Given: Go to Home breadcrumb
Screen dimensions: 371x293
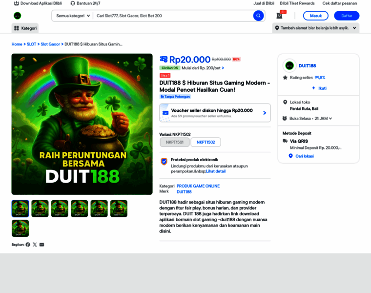Looking at the screenshot, I should [17, 44].
